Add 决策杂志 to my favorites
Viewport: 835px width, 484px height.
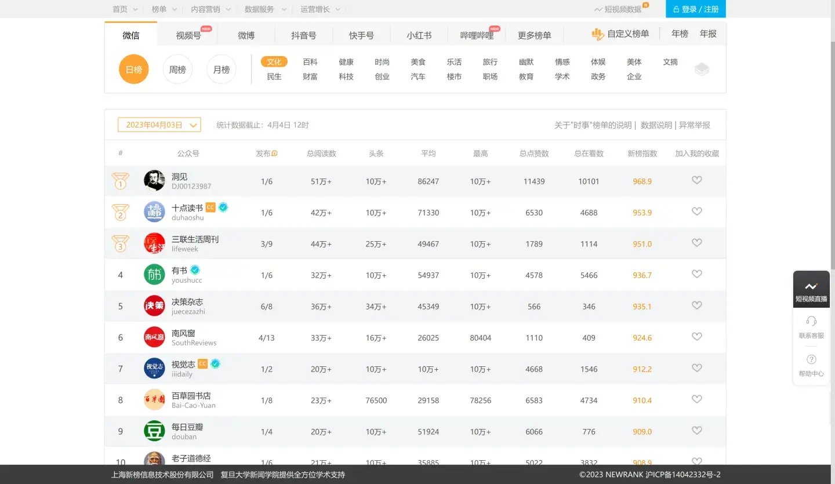[x=697, y=305]
